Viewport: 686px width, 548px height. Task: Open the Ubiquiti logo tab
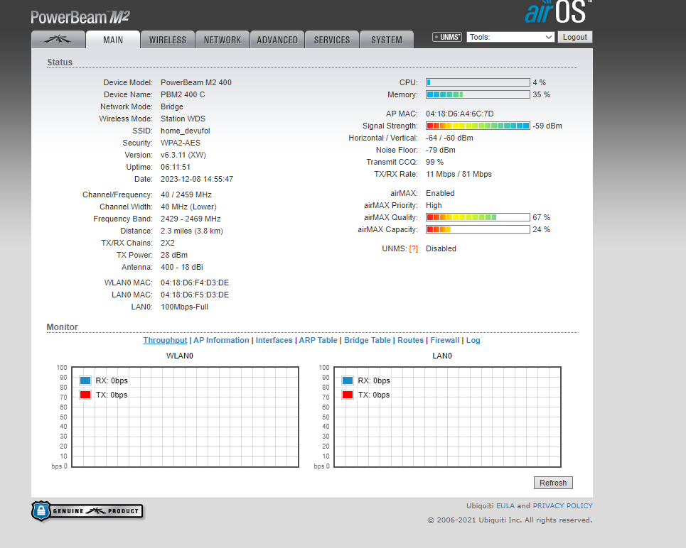[58, 40]
